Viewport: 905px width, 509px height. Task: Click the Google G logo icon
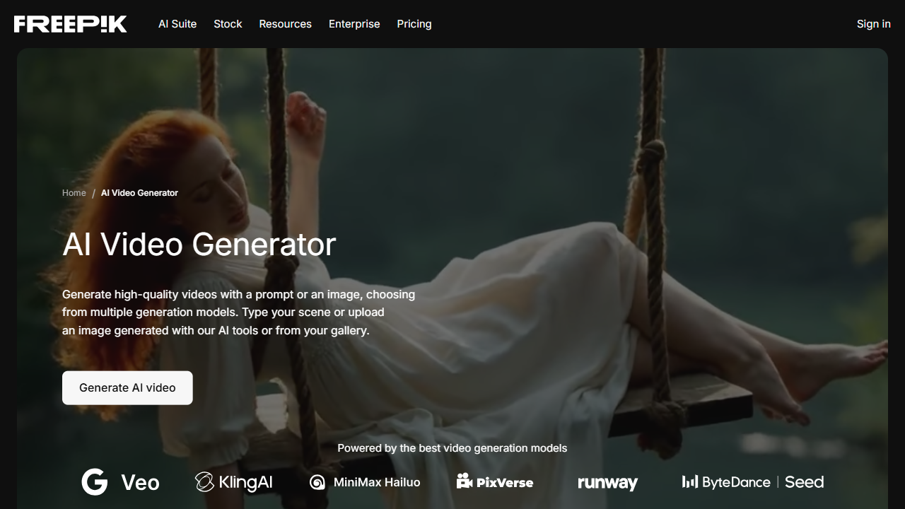pyautogui.click(x=95, y=482)
